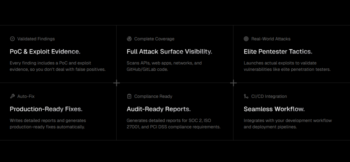The image size is (350, 162).
Task: Click the Production-Ready Fixes heading
Action: (x=46, y=109)
